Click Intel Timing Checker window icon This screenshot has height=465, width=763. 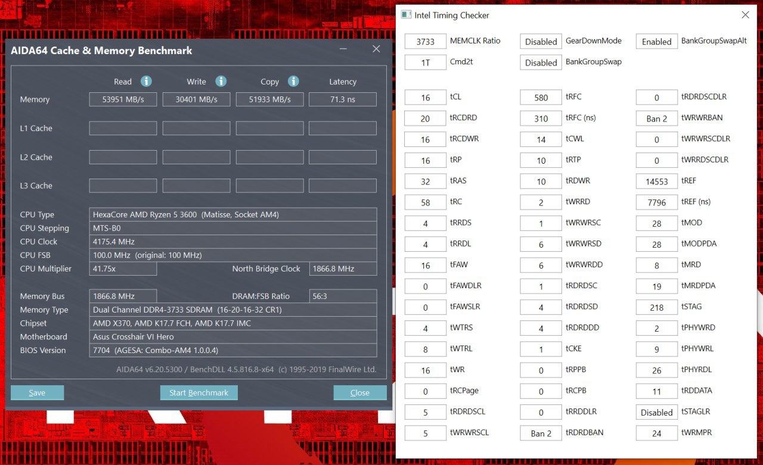click(x=405, y=14)
